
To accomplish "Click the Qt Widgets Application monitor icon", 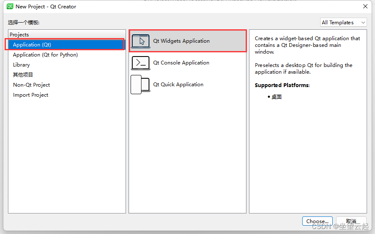I will click(x=141, y=41).
